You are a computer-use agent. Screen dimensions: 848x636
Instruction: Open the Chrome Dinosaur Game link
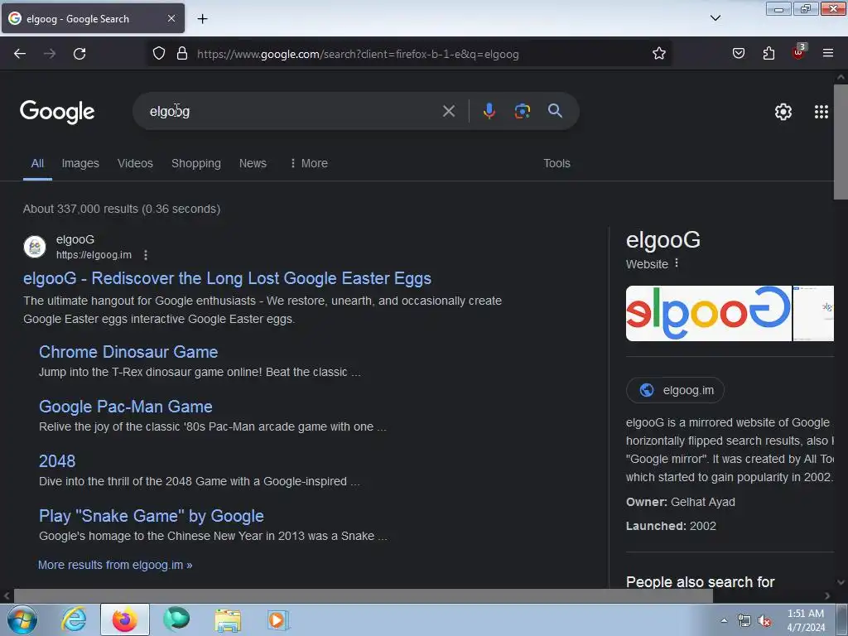coord(128,352)
